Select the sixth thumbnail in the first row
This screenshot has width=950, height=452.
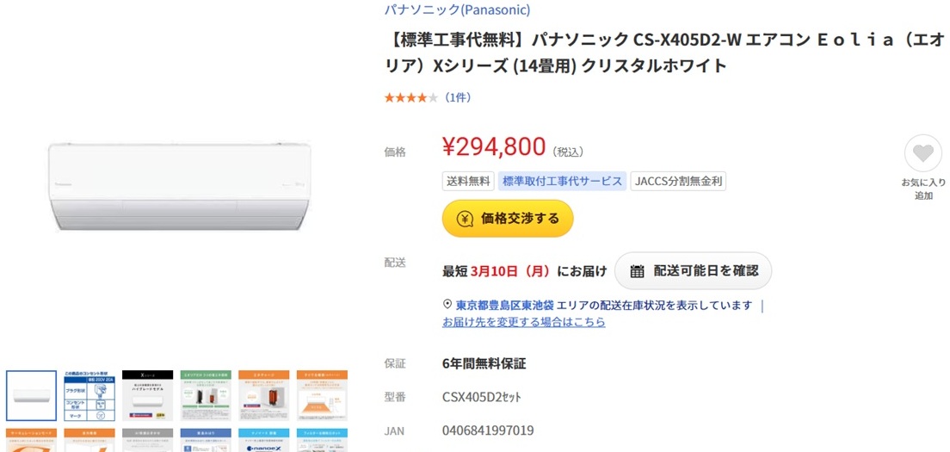pyautogui.click(x=321, y=396)
